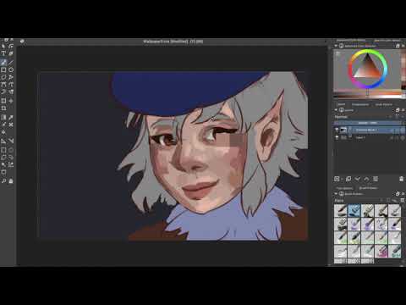Select the Smart Patch tool
406x305 pixels.
[x=11, y=125]
